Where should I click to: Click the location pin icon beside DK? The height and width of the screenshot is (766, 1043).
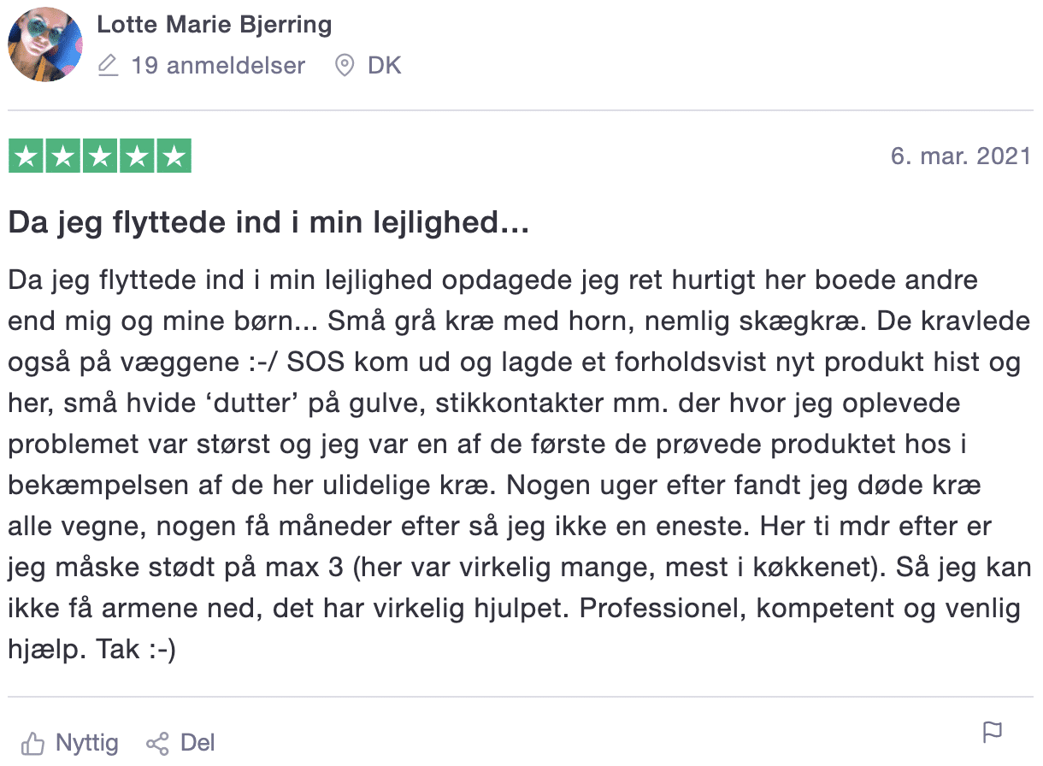point(345,65)
